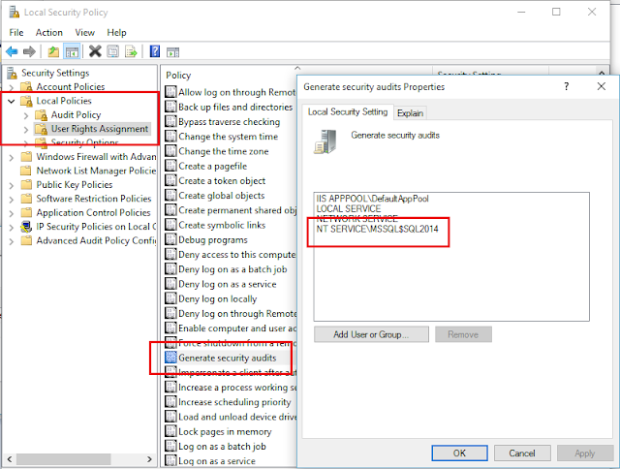620x469 pixels.
Task: Expand the Account Policies node
Action: point(12,87)
